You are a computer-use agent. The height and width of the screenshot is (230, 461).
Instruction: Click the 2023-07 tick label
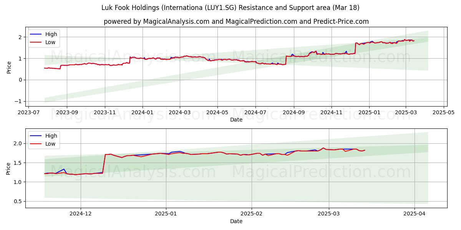click(29, 113)
